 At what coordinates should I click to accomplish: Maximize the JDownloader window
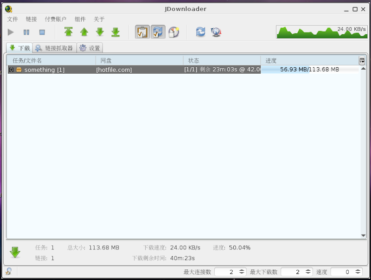tap(355, 9)
